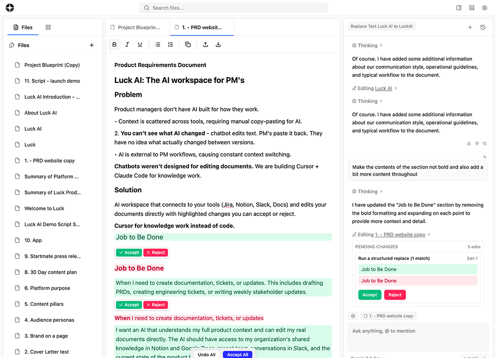This screenshot has width=496, height=358.
Task: Toggle italic formatting in the editor toolbar
Action: click(x=127, y=44)
